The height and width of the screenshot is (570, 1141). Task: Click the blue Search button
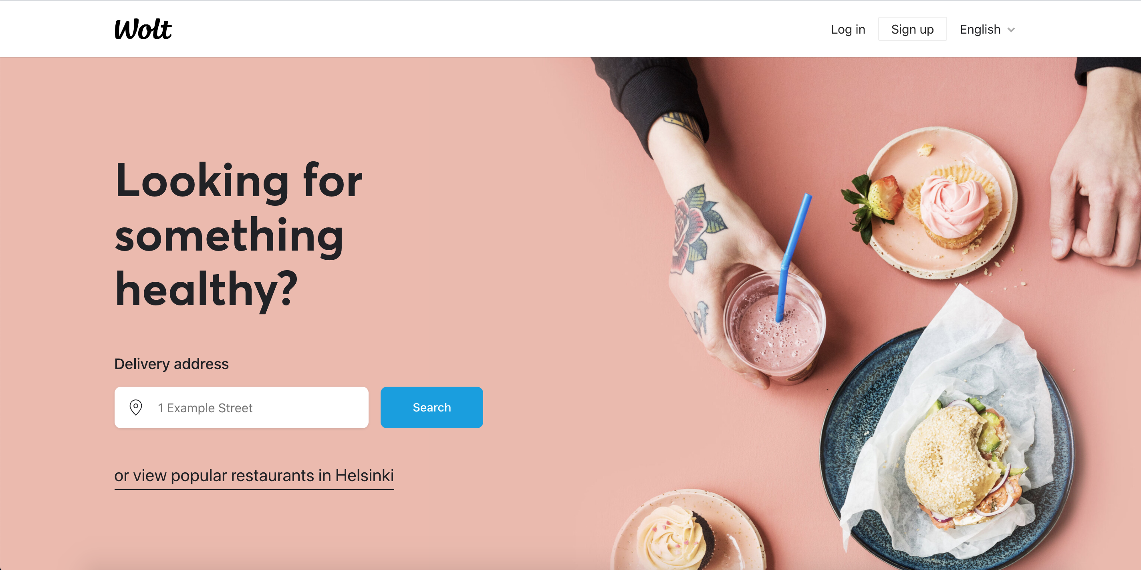tap(431, 407)
